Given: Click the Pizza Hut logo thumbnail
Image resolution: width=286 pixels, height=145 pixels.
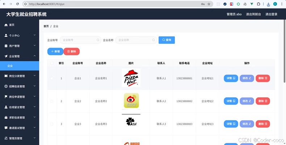Looking at the screenshot, I should pos(131,78).
